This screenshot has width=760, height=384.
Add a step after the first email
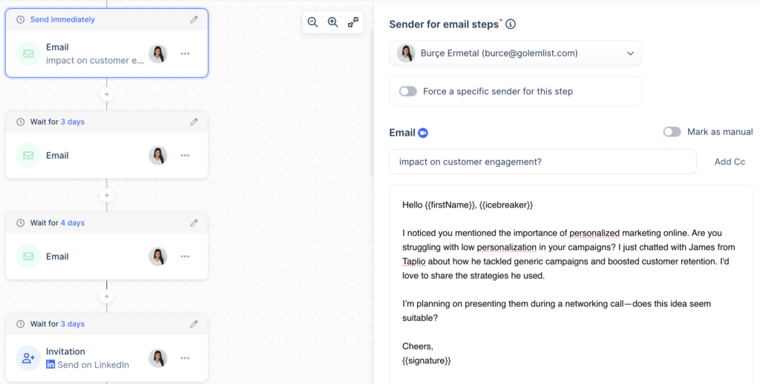pos(107,95)
